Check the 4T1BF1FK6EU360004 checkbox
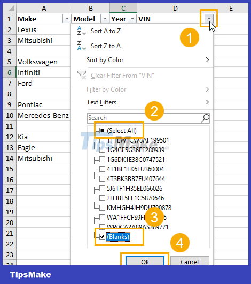Screen dimensions: 251x284 pyautogui.click(x=102, y=169)
